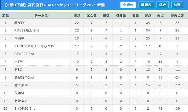Click 佐渡SC team name

(x=20, y=93)
